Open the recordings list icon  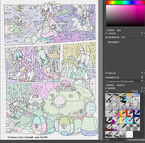click(x=142, y=77)
